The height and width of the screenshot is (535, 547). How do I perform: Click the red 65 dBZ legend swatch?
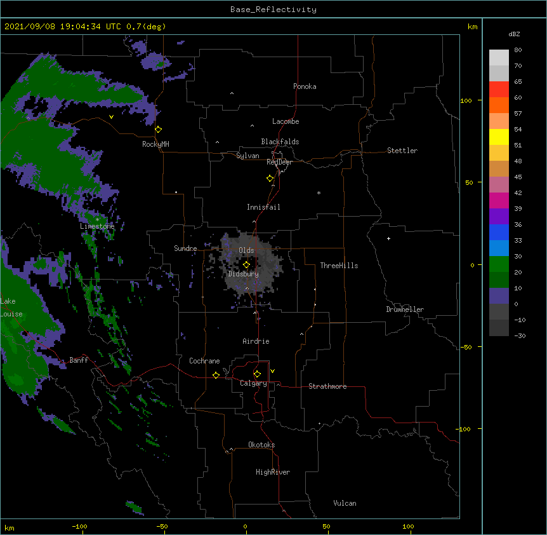click(499, 90)
